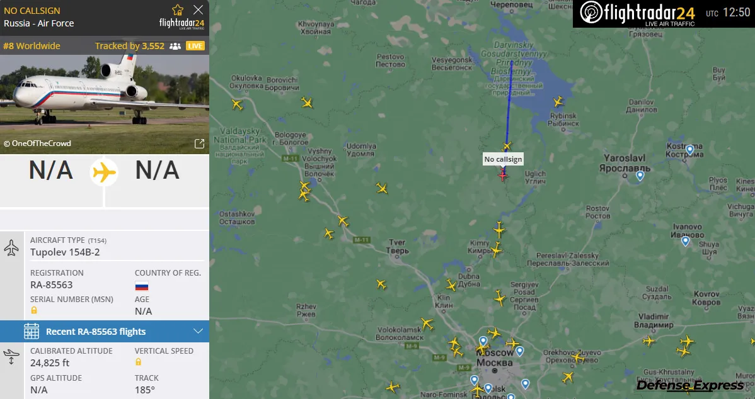Click the Kostroma airport pin

click(689, 150)
